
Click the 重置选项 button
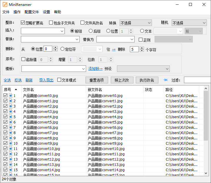97,80
